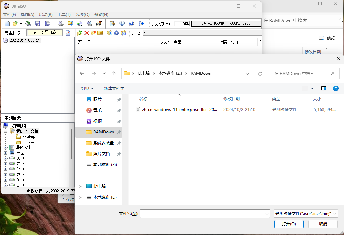Open the 操作(A) menu

pyautogui.click(x=28, y=15)
